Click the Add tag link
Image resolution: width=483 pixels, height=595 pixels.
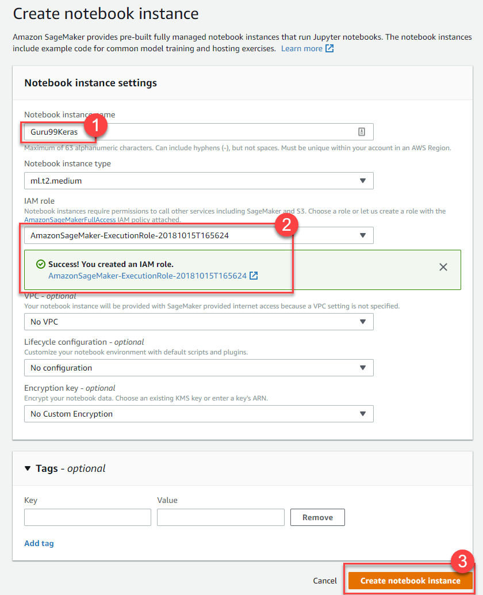pyautogui.click(x=39, y=543)
